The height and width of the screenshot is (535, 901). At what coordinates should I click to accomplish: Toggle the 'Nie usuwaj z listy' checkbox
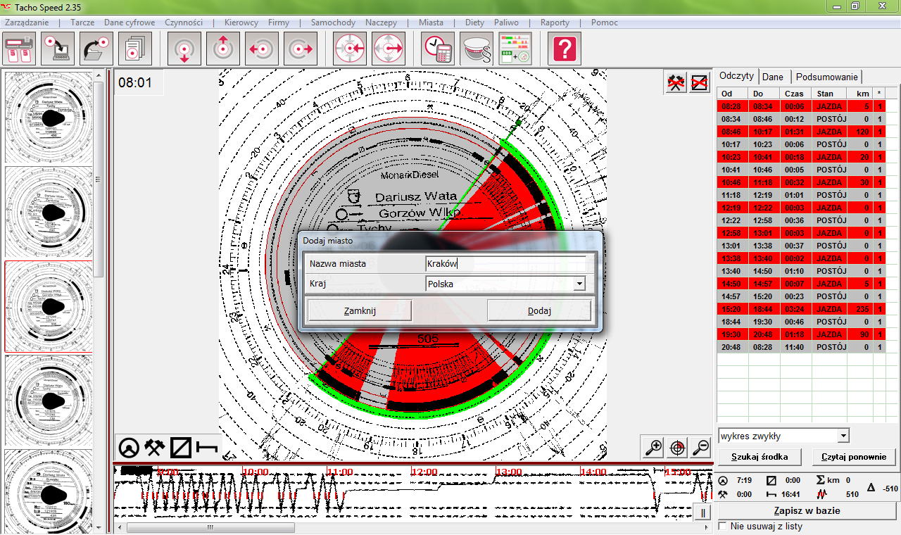tap(722, 526)
